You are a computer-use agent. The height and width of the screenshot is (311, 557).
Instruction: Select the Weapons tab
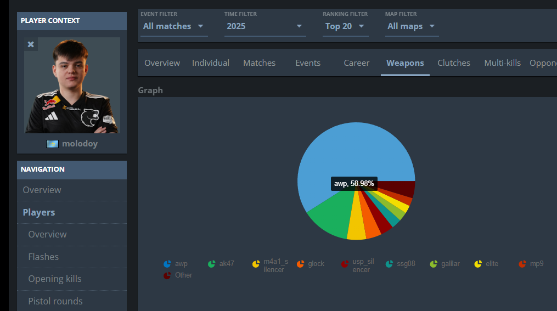[x=405, y=63]
